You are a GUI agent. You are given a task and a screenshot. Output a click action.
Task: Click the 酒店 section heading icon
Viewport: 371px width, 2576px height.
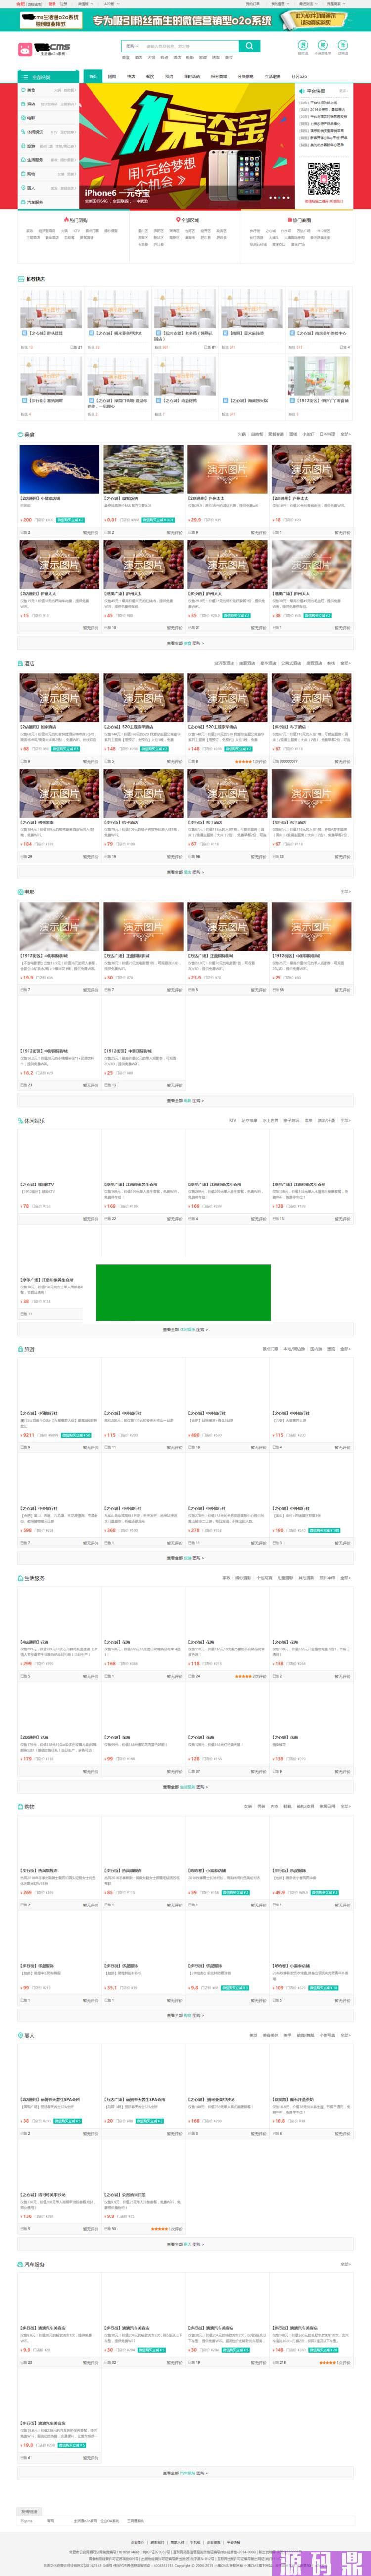[19, 663]
